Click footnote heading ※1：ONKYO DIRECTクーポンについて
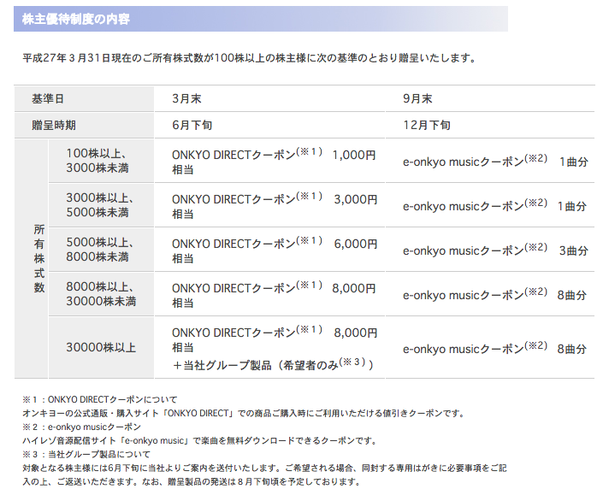The width and height of the screenshot is (609, 489). 100,399
